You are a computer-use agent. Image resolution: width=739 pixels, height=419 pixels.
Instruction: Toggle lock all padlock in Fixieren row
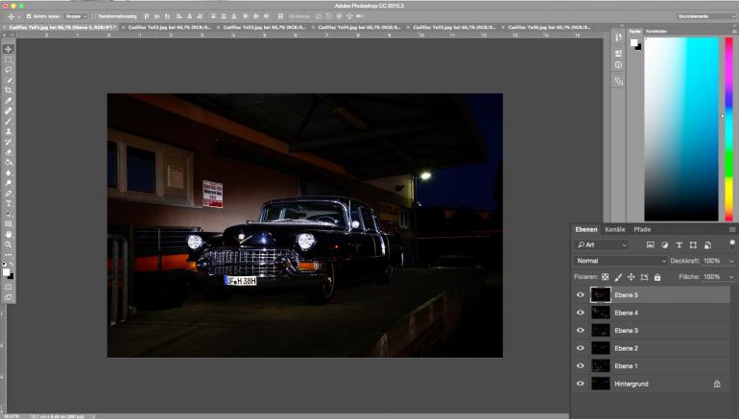657,277
